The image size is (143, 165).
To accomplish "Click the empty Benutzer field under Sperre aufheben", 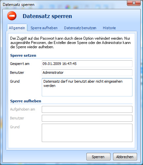I will (87, 118).
